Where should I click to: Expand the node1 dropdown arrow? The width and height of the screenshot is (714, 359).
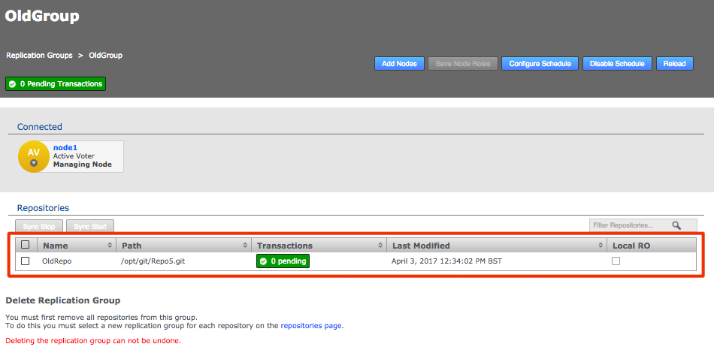33,163
